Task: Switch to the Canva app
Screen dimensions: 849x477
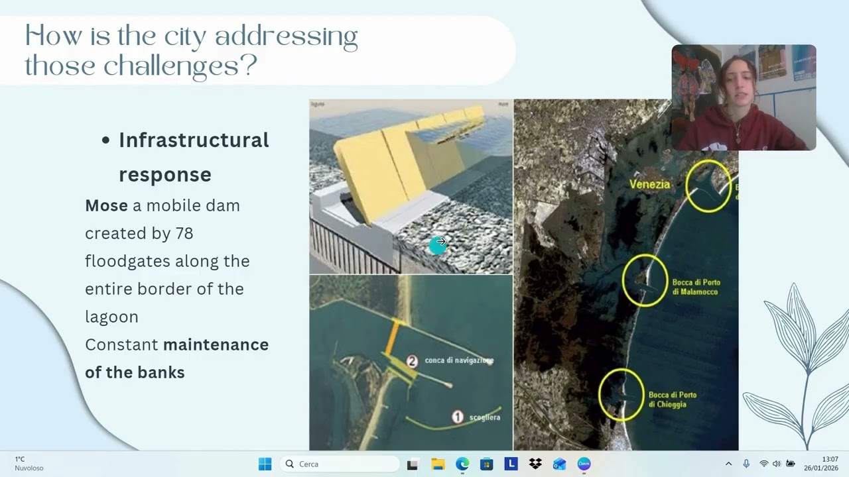Action: pos(584,464)
